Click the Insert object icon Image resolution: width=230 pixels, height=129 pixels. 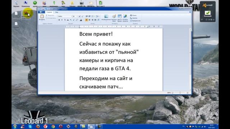[125, 16]
